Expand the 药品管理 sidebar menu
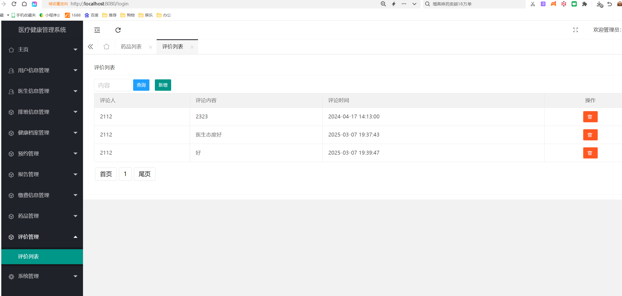This screenshot has height=296, width=622. 42,216
